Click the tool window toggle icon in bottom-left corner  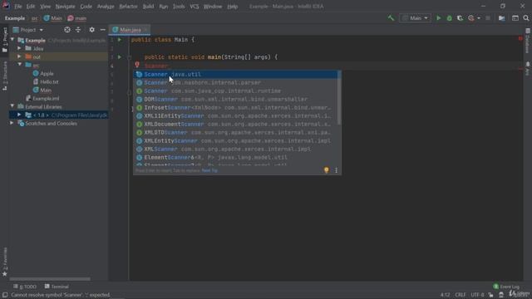point(5,295)
